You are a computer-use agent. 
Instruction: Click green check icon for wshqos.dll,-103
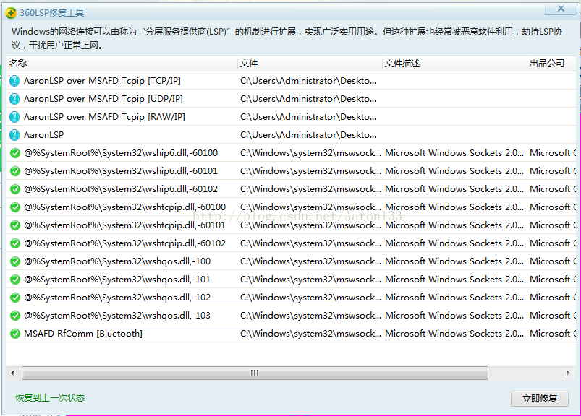click(x=14, y=316)
